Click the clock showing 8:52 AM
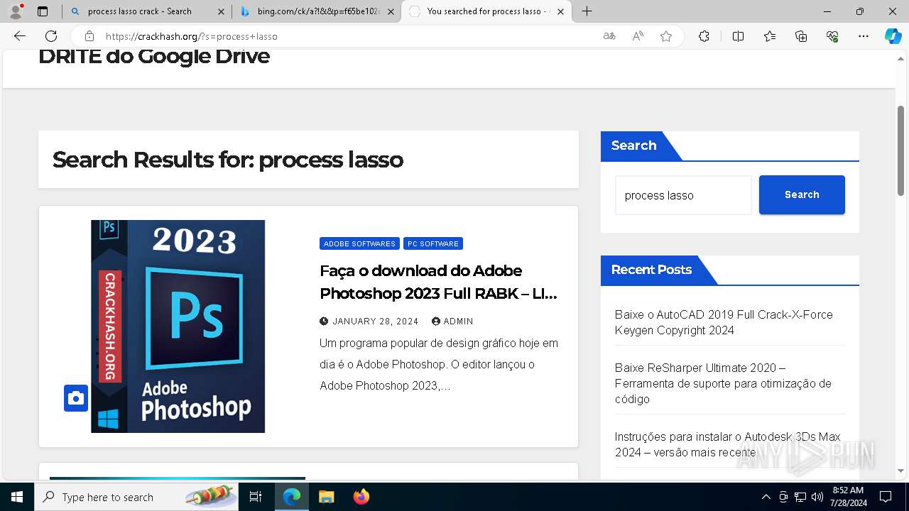 pyautogui.click(x=847, y=490)
